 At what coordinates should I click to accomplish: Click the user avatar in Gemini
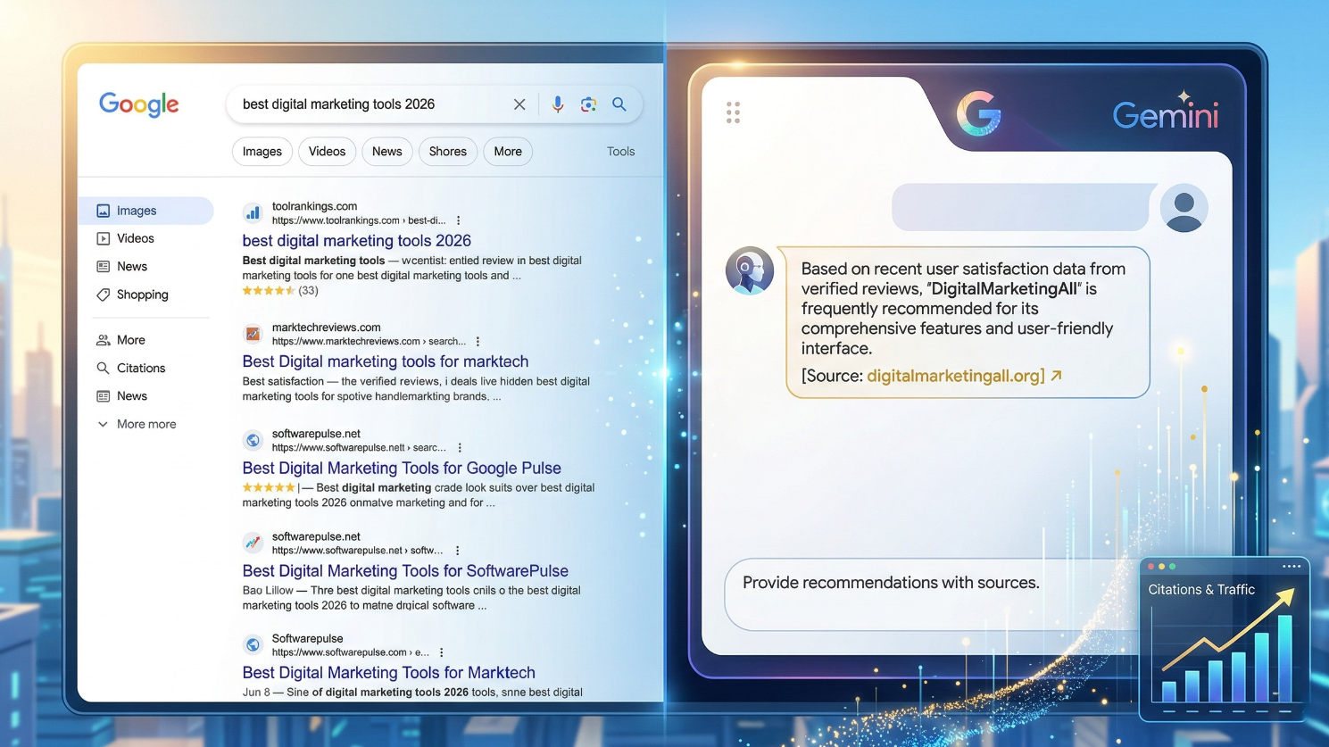(x=1184, y=207)
